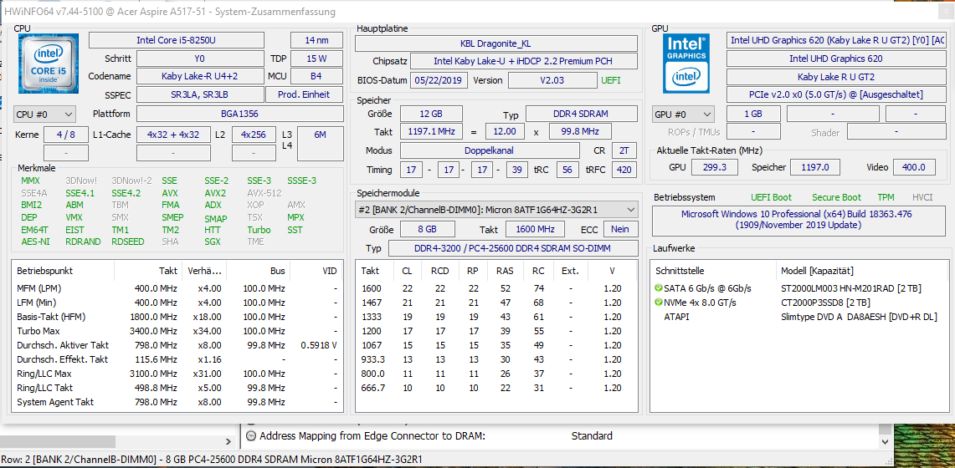Click the L2 cache value 4x256
The height and width of the screenshot is (468, 955).
(254, 135)
